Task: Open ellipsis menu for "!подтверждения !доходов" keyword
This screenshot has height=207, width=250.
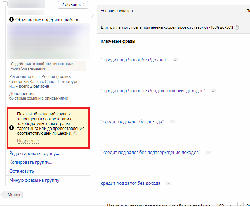Action: 213,91
